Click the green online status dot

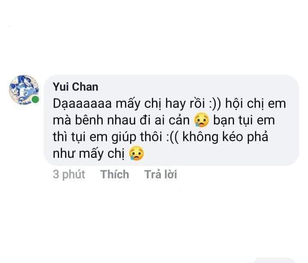click(36, 100)
